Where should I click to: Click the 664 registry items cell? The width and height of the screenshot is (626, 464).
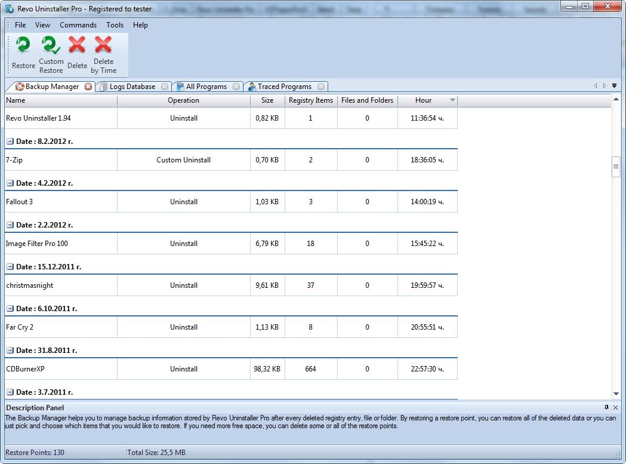pyautogui.click(x=311, y=369)
